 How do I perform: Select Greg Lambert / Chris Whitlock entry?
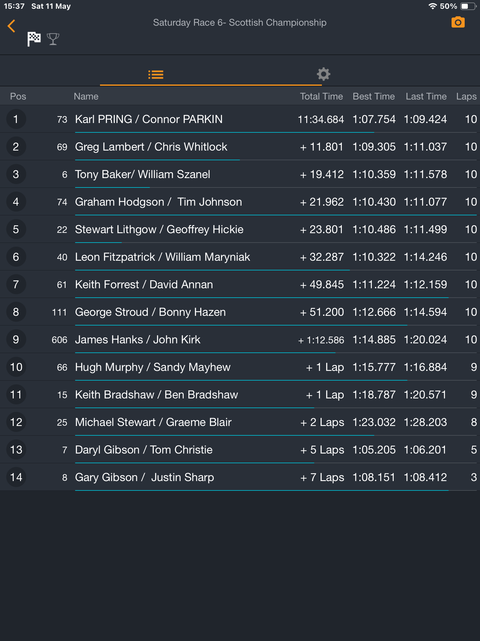click(x=151, y=147)
